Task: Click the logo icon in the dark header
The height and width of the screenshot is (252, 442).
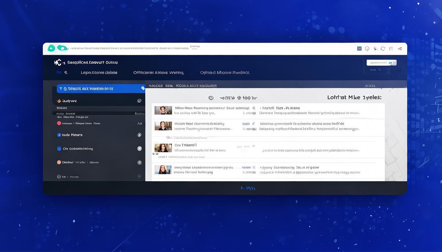Action: [58, 62]
